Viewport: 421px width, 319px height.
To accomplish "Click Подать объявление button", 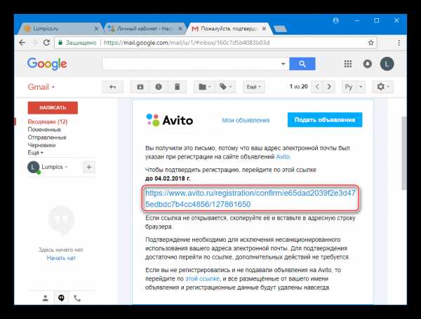I will tap(325, 120).
